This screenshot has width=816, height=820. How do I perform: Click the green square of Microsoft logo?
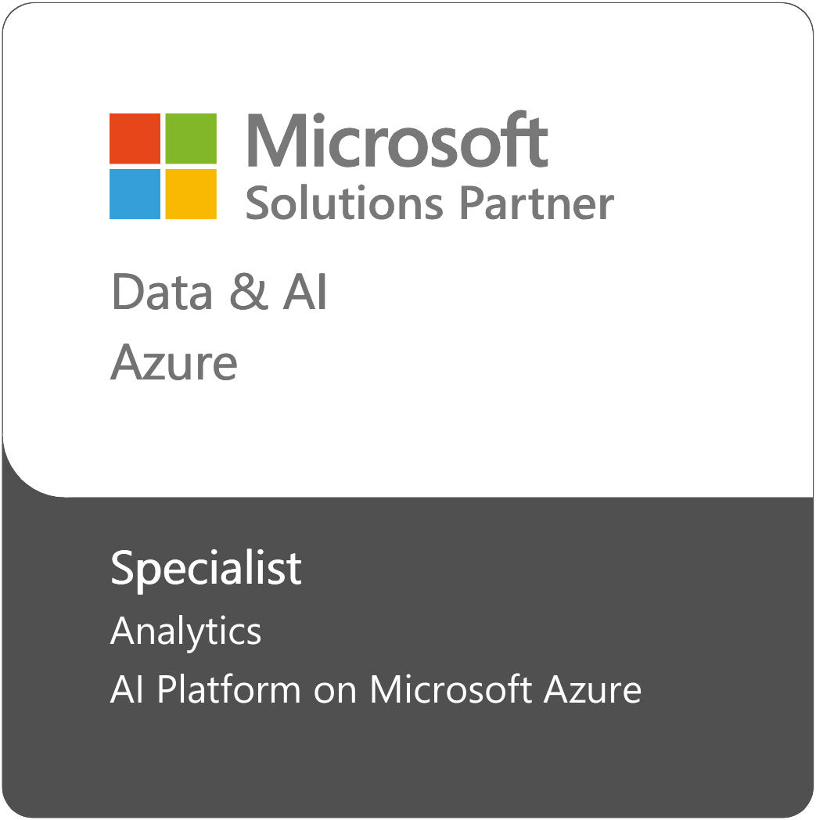(191, 138)
